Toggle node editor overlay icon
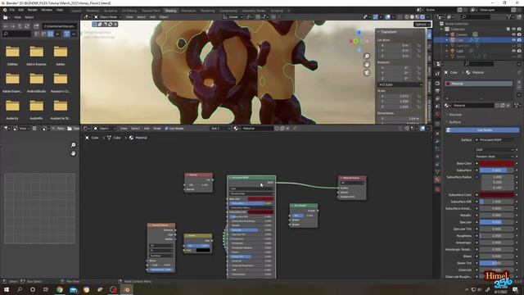This screenshot has width=524, height=295. pyautogui.click(x=422, y=129)
